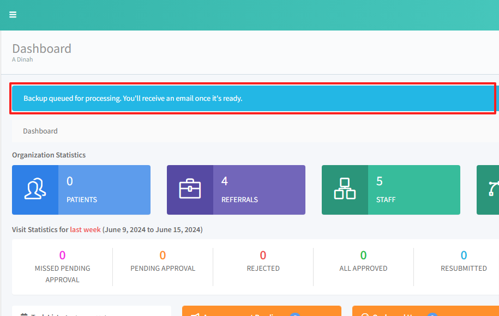The width and height of the screenshot is (499, 316).
Task: Change visit period via "last week" link
Action: (x=85, y=230)
